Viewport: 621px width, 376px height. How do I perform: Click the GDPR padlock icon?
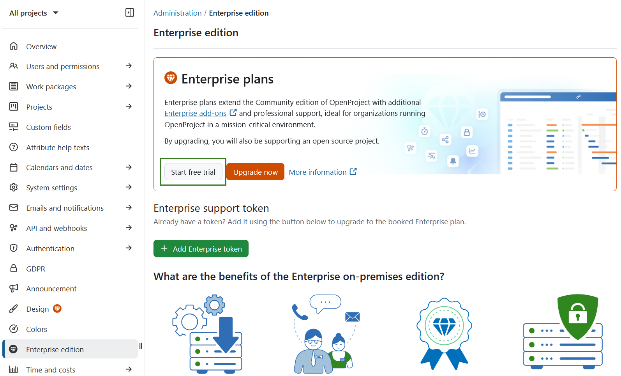coord(14,268)
